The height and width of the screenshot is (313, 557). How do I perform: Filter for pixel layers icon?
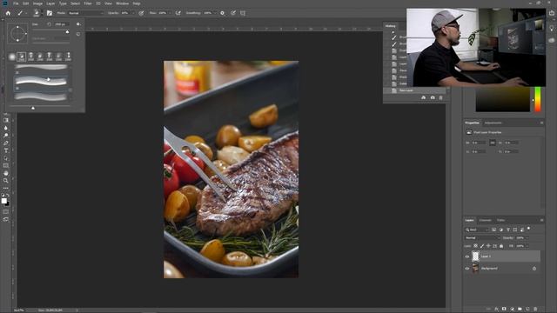tap(493, 230)
